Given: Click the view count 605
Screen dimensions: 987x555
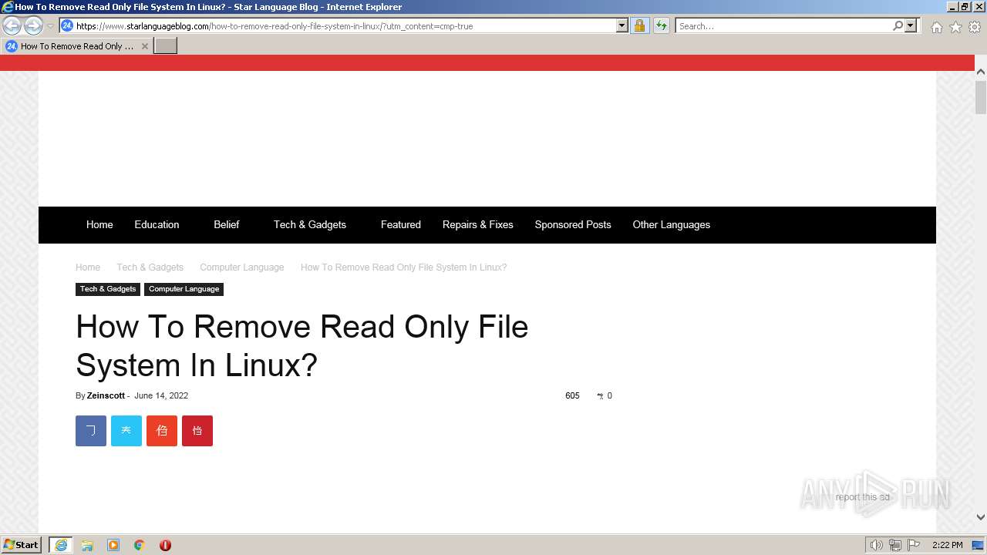Looking at the screenshot, I should (572, 395).
